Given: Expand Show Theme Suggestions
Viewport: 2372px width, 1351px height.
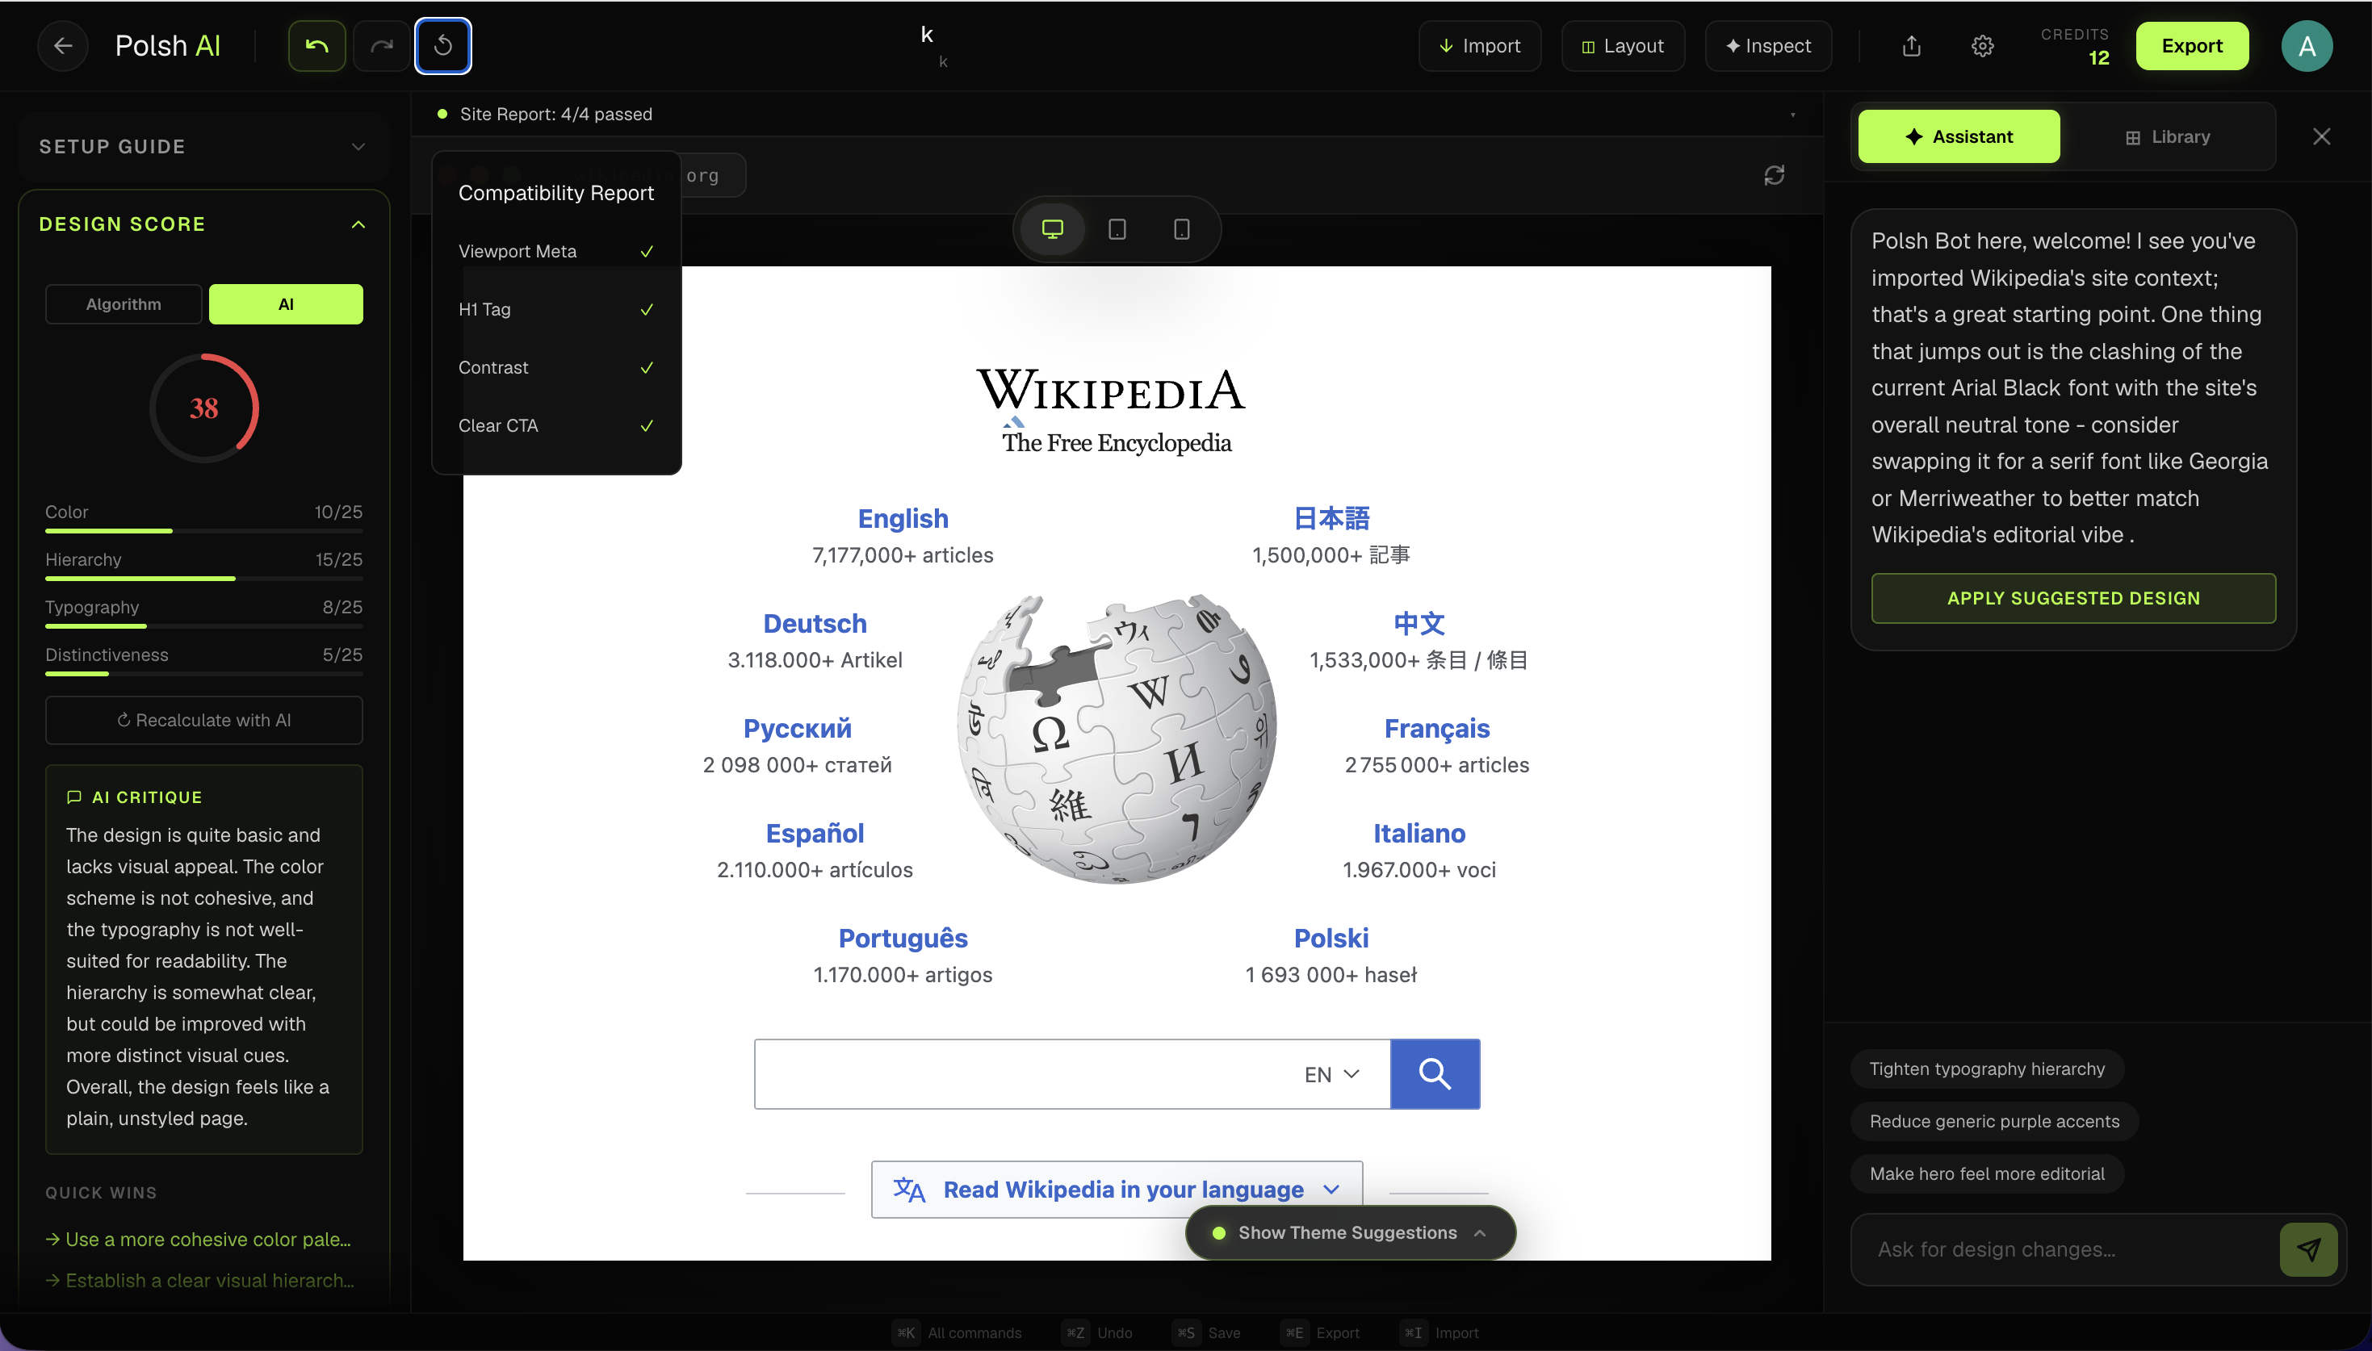Looking at the screenshot, I should click(x=1350, y=1232).
